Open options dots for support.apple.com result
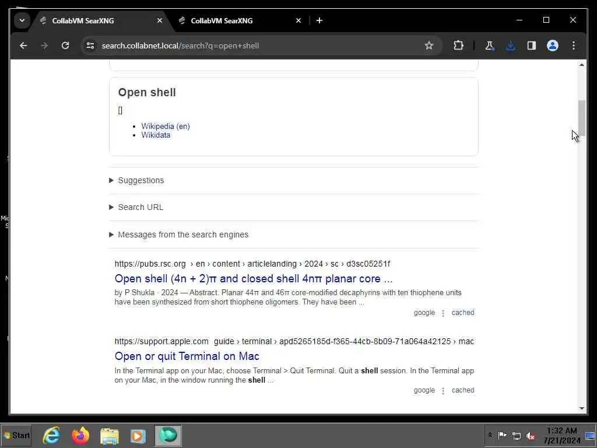Viewport: 597px width, 448px height. pyautogui.click(x=443, y=391)
